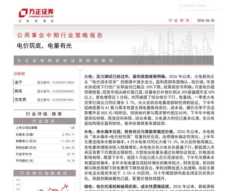This screenshot has width=228, height=191.
Task: Select the 利润总额(亿元) row label
Action: pos(26,148)
